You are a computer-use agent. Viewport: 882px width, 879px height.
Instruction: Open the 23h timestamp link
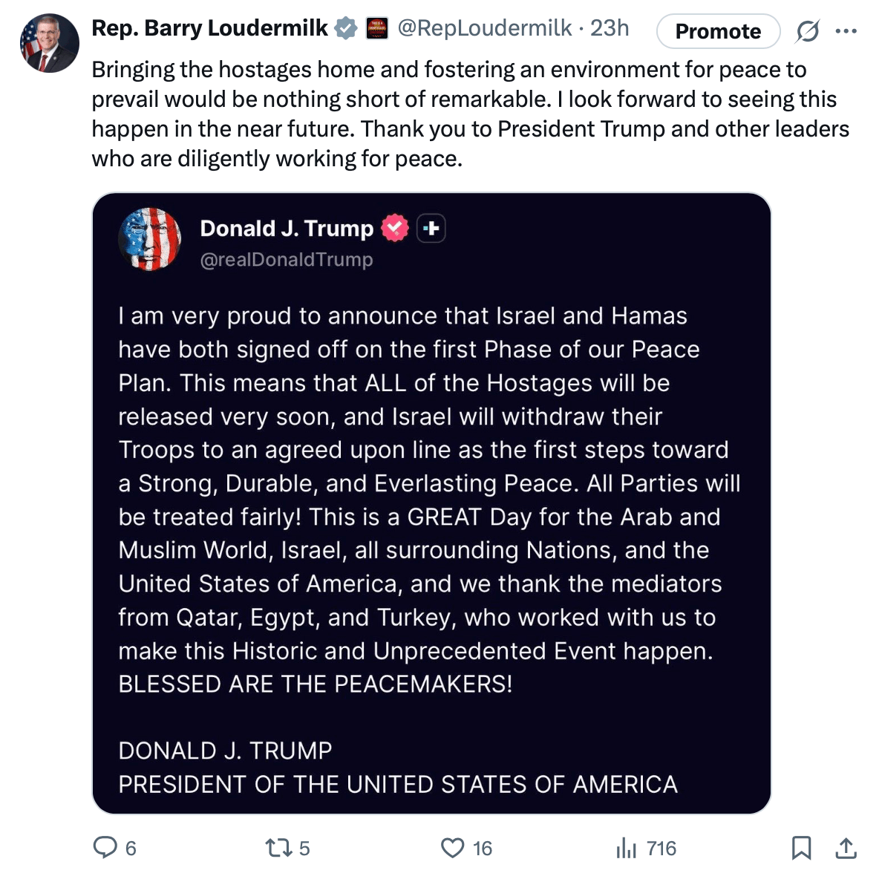tap(610, 28)
